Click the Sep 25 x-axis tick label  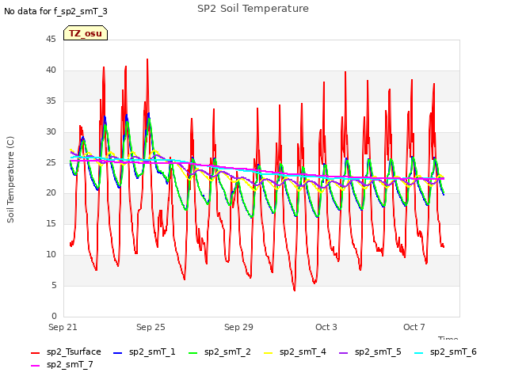[x=151, y=327]
